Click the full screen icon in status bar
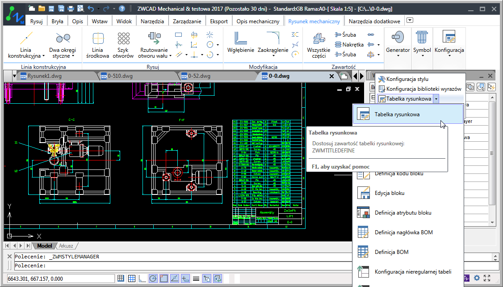 click(x=487, y=278)
